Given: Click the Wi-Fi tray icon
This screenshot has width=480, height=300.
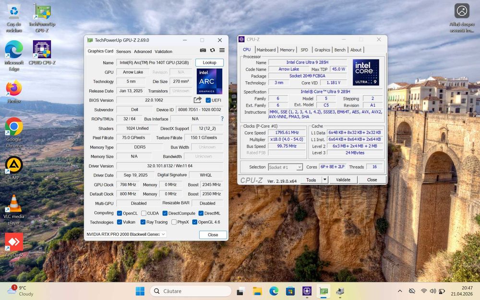Looking at the screenshot, I should tap(424, 291).
